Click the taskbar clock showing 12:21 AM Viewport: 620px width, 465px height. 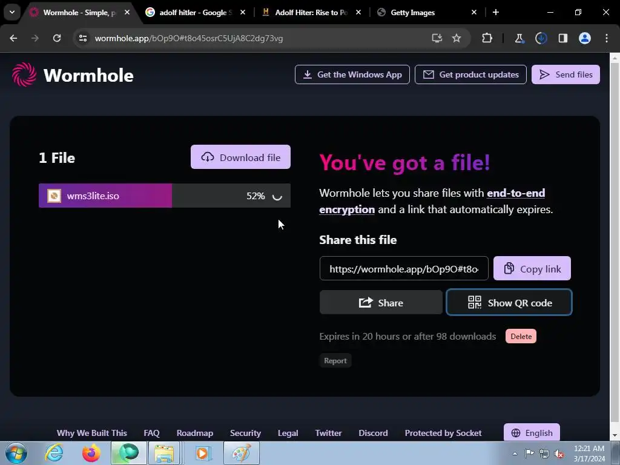click(x=589, y=453)
